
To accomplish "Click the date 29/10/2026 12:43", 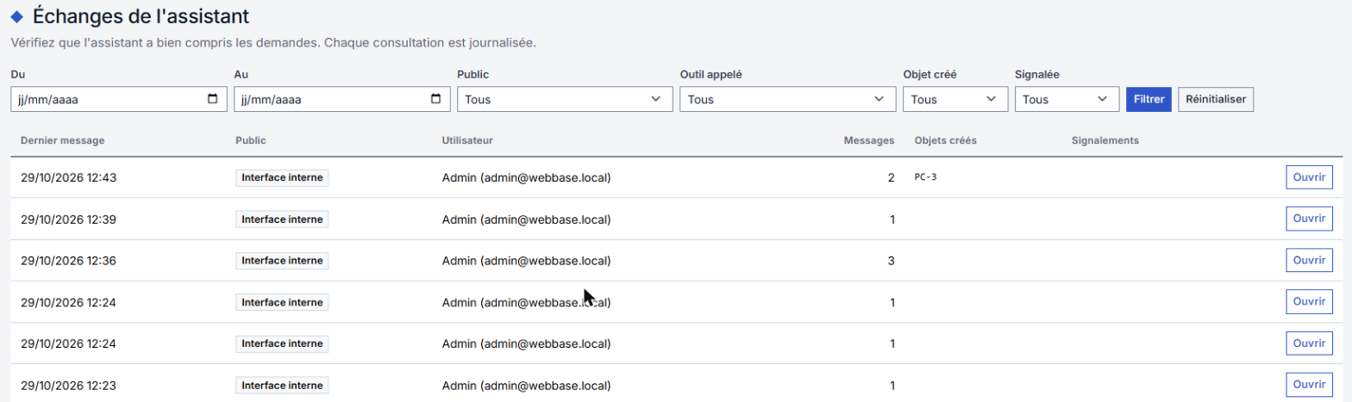I will click(x=68, y=177).
